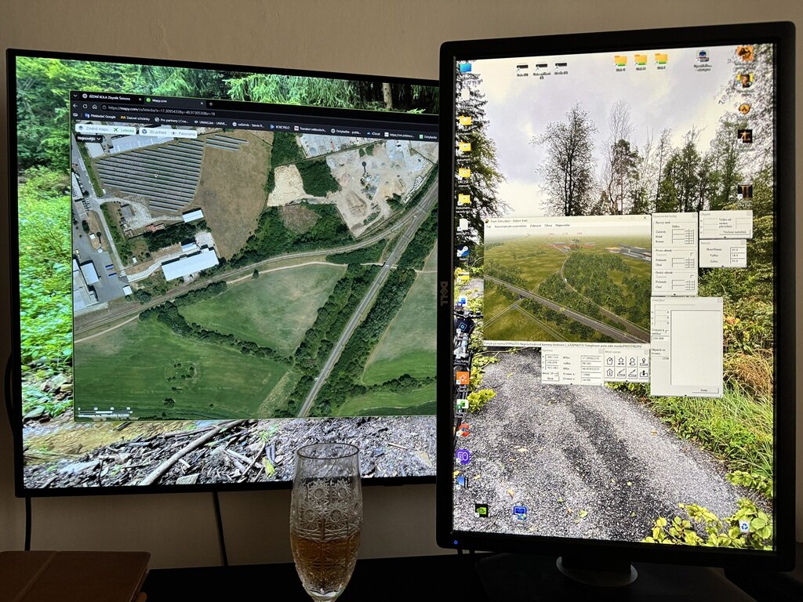Enable 3D pohled on the map
803x602 pixels.
click(154, 132)
